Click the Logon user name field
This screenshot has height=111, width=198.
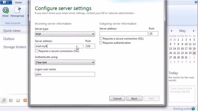[65, 74]
